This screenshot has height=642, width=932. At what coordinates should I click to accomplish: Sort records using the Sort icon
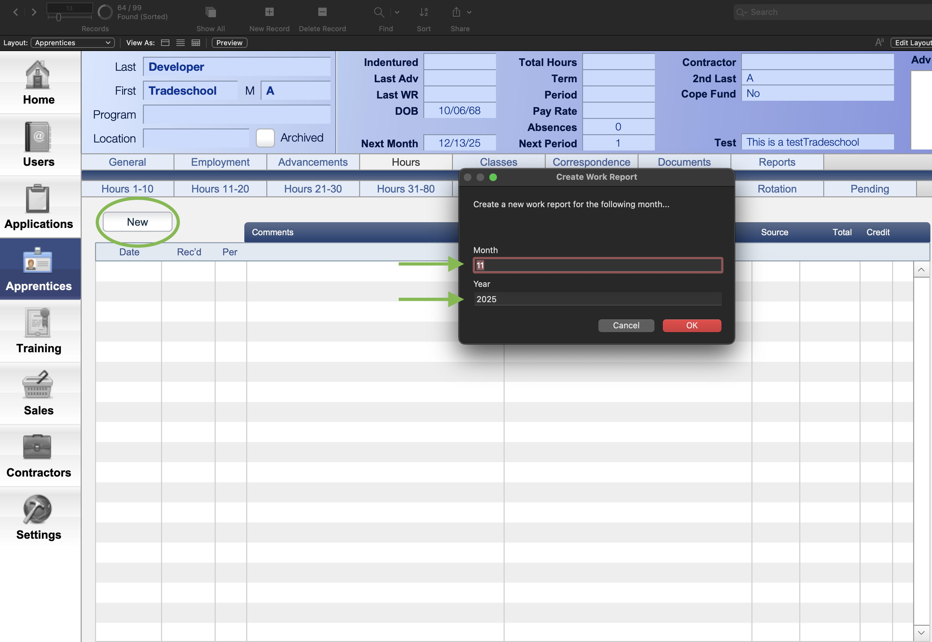click(x=423, y=12)
